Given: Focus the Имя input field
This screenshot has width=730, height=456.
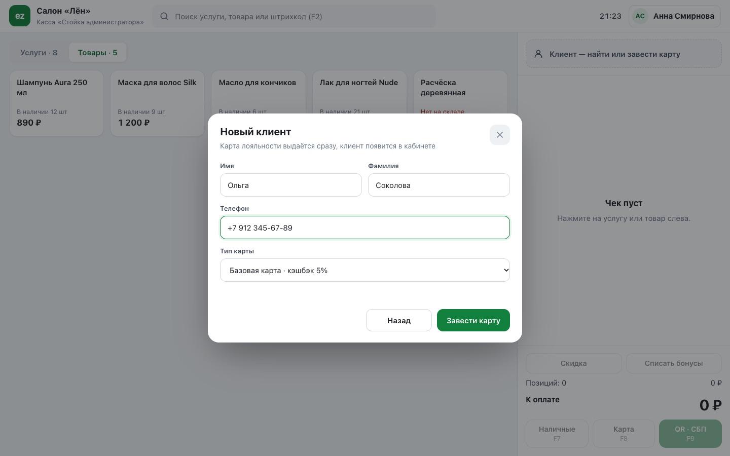Looking at the screenshot, I should click(x=290, y=185).
